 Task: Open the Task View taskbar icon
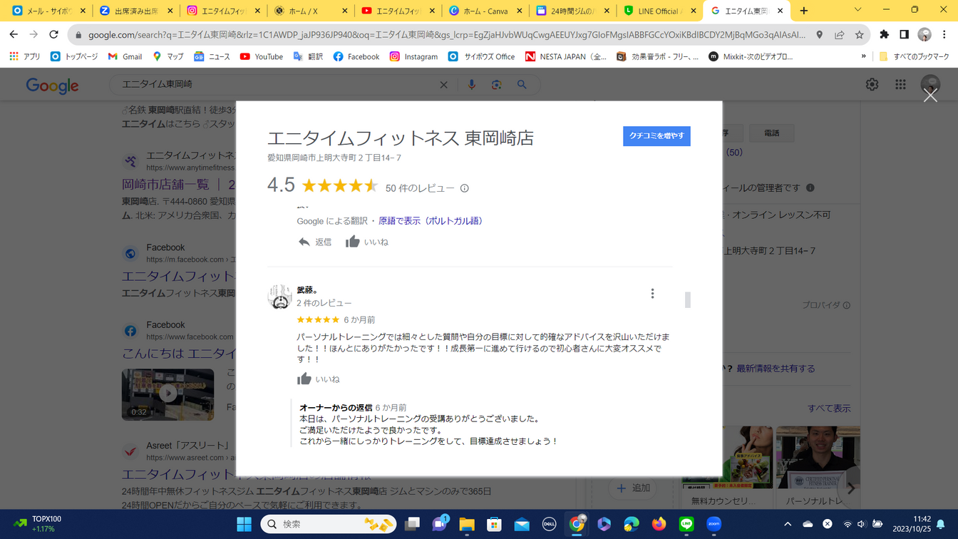(x=413, y=524)
